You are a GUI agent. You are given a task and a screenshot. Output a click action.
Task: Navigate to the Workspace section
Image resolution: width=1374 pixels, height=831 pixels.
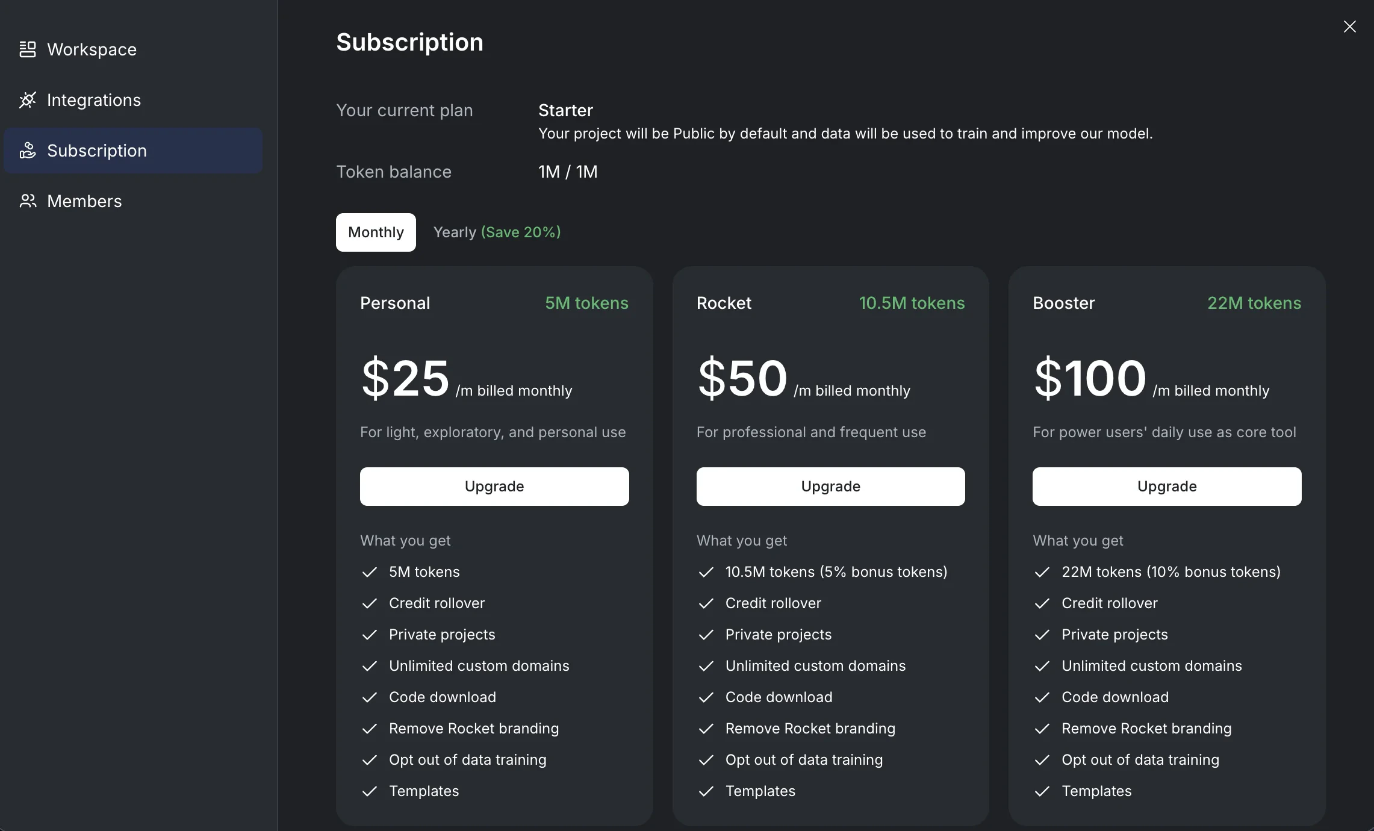coord(92,49)
